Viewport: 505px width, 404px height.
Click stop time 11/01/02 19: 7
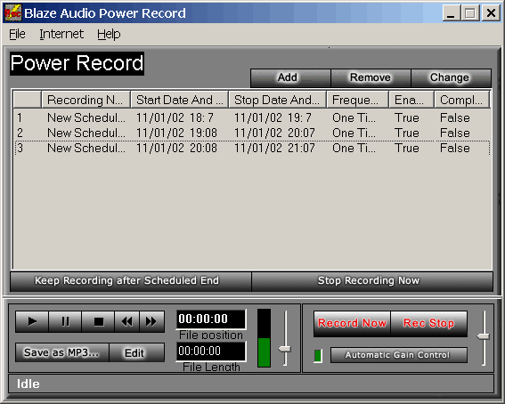pos(273,117)
